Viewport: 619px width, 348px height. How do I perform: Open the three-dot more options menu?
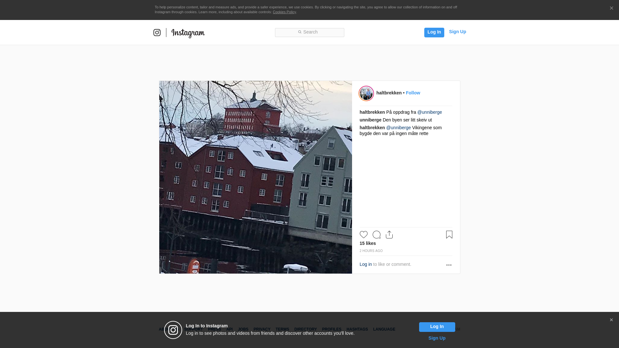(449, 265)
